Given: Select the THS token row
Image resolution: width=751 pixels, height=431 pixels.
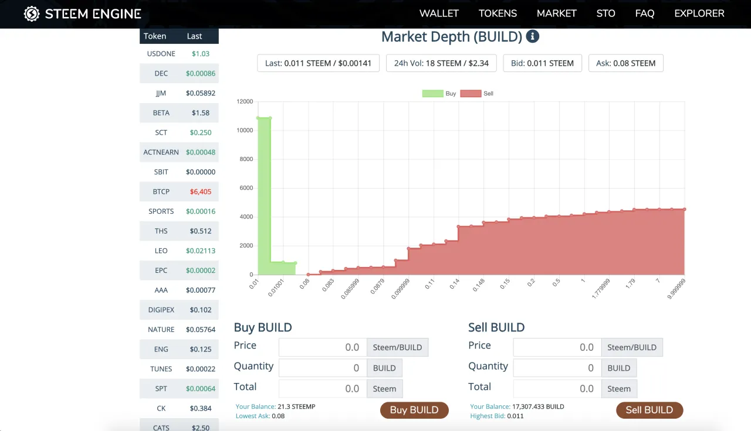Looking at the screenshot, I should (x=179, y=231).
